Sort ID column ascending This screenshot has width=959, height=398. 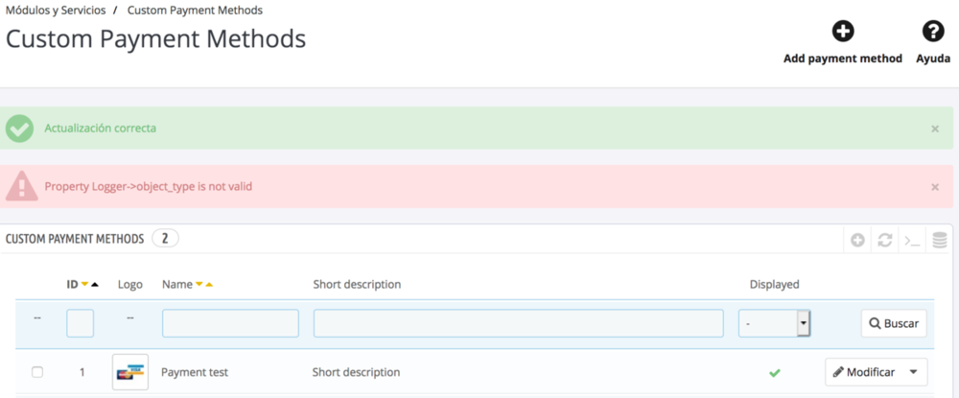95,285
